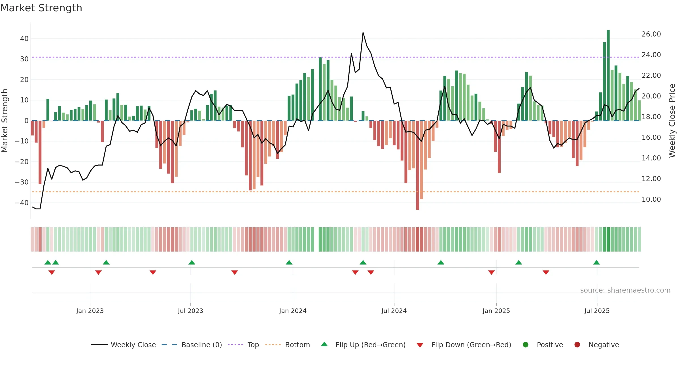Toggle the Bottom legend entry
This screenshot has width=680, height=382.
coord(288,345)
